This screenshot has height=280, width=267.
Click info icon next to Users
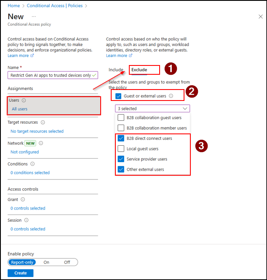click(x=24, y=101)
